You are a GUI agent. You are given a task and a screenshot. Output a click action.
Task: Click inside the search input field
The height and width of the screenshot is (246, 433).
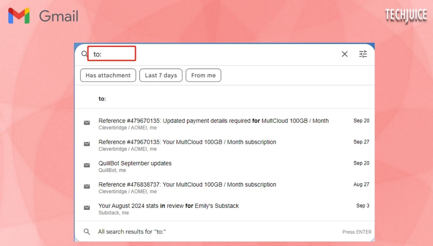point(112,53)
